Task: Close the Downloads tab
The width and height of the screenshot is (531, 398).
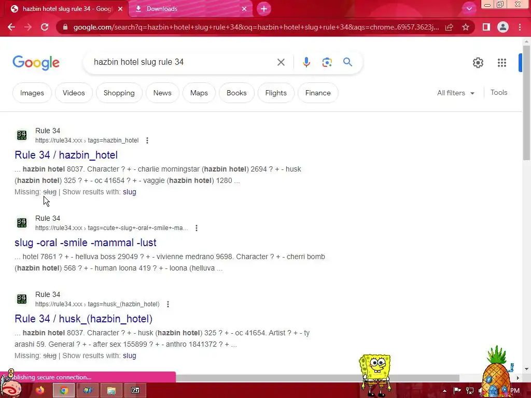Action: point(244,9)
